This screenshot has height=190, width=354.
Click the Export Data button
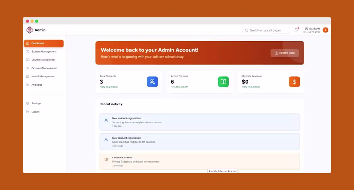pos(284,53)
